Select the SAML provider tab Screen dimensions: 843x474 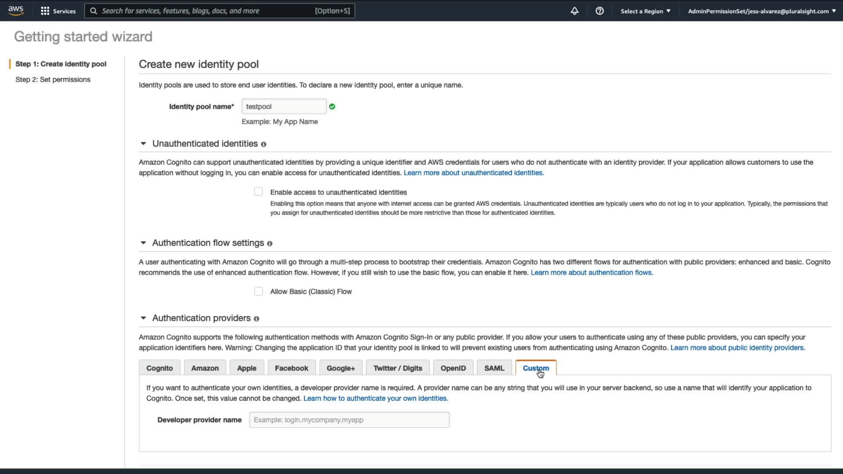tap(494, 368)
